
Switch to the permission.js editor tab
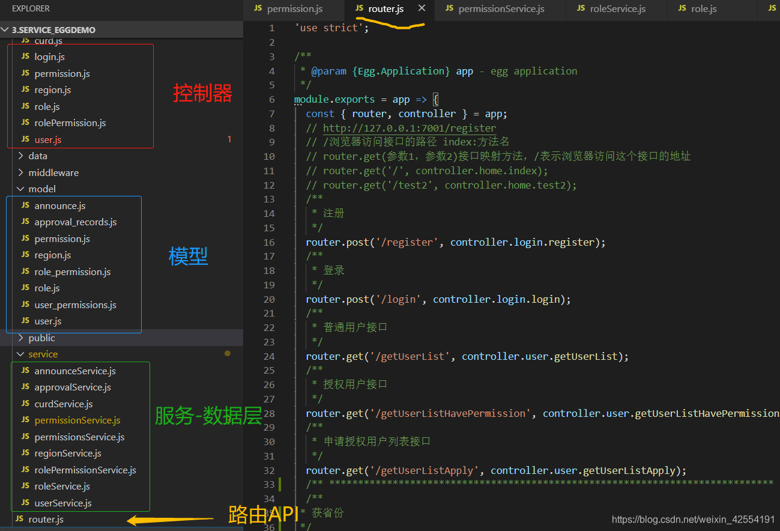click(x=294, y=8)
